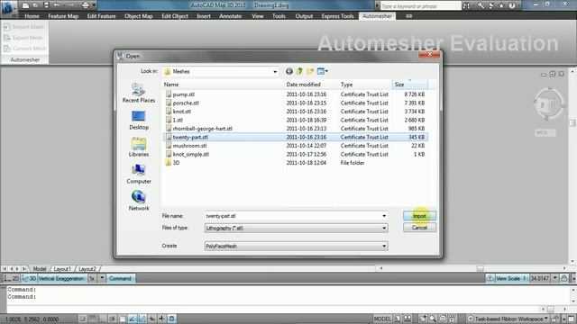Open the View Scale dropdown arrow
The width and height of the screenshot is (577, 324).
click(x=555, y=278)
